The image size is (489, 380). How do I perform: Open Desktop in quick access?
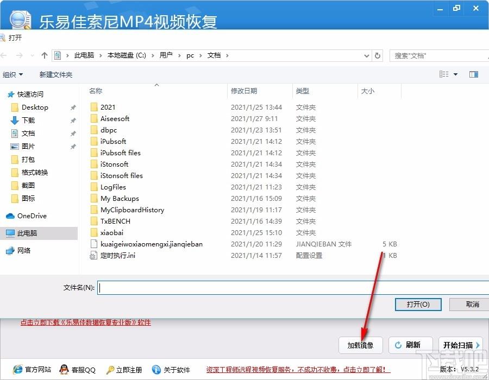(x=30, y=107)
